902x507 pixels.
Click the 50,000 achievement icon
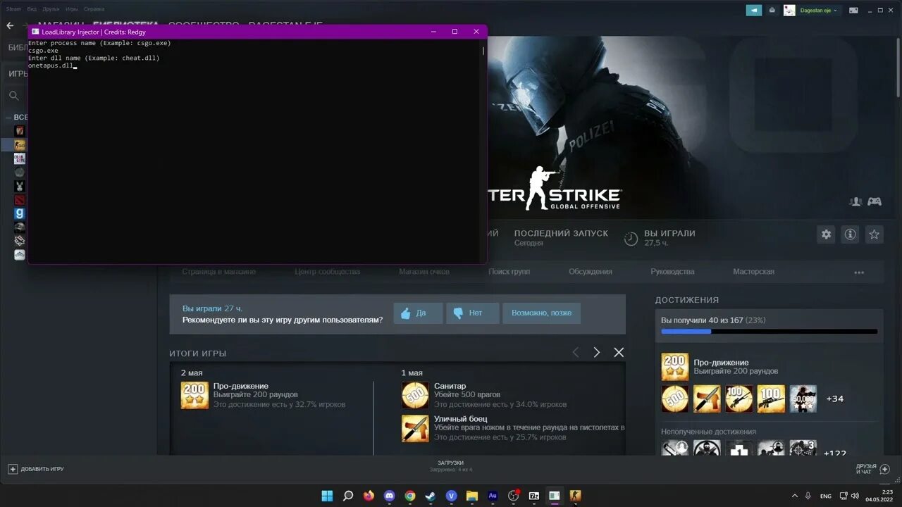[x=803, y=399]
